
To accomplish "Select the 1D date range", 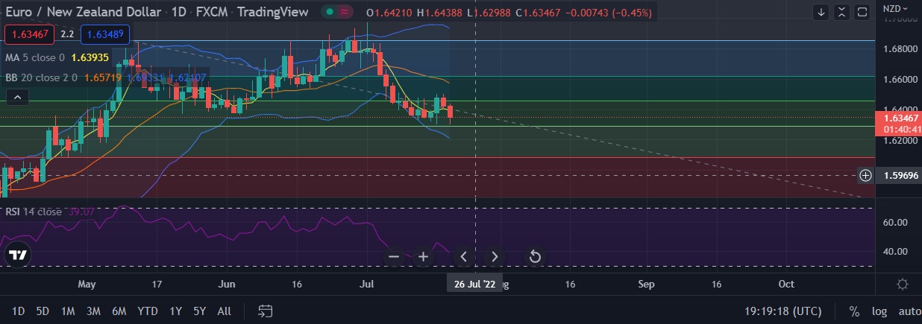I will [19, 311].
